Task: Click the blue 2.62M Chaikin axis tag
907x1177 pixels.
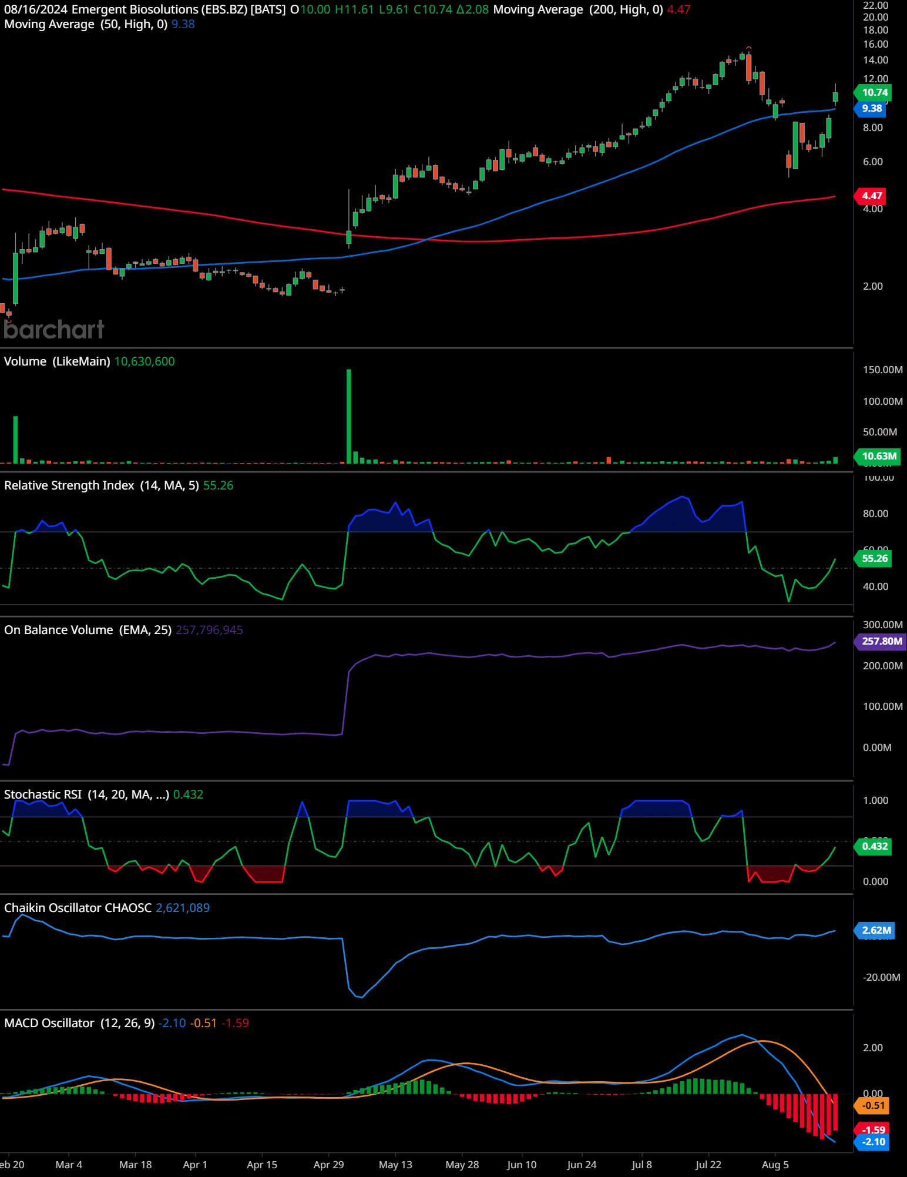Action: point(875,930)
